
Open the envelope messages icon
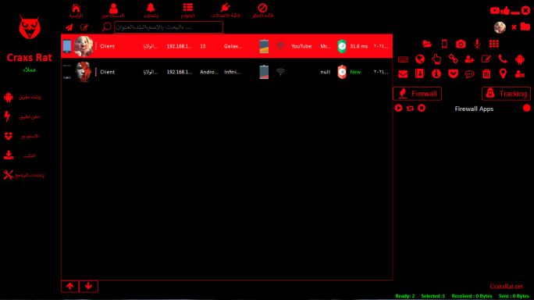pyautogui.click(x=403, y=73)
